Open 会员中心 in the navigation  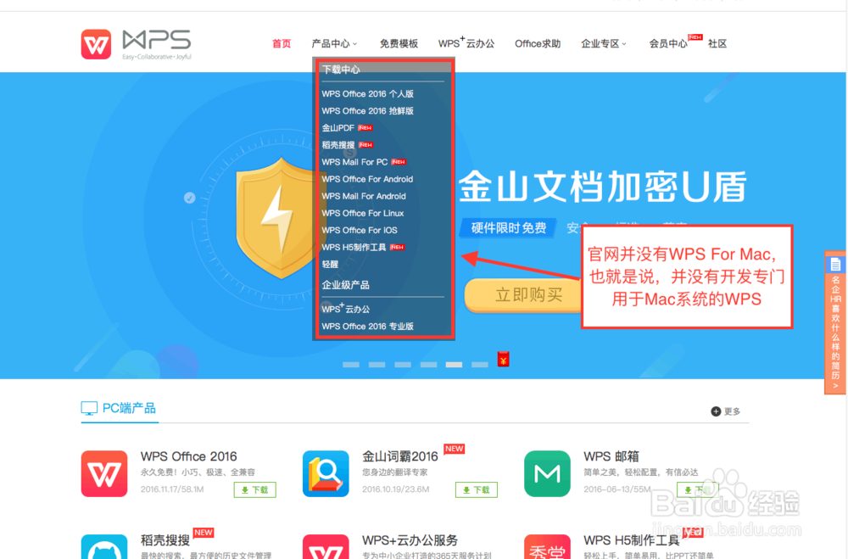click(x=668, y=44)
